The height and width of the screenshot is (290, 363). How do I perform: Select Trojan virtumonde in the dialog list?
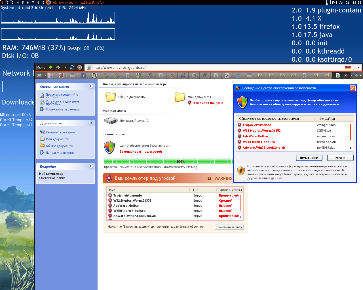[x=257, y=125]
